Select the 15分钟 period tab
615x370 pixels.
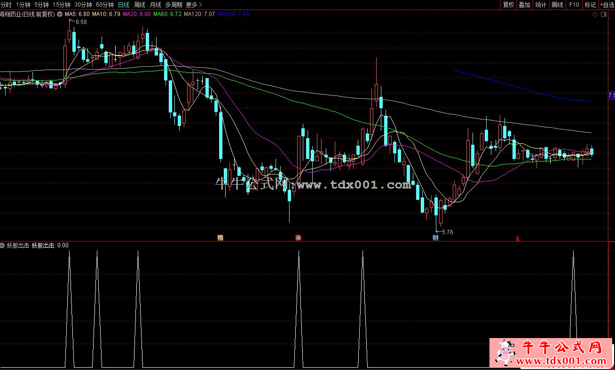pos(62,5)
